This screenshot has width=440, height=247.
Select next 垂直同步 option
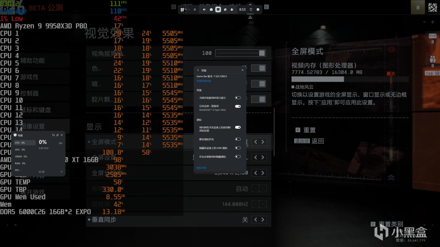pyautogui.click(x=263, y=220)
